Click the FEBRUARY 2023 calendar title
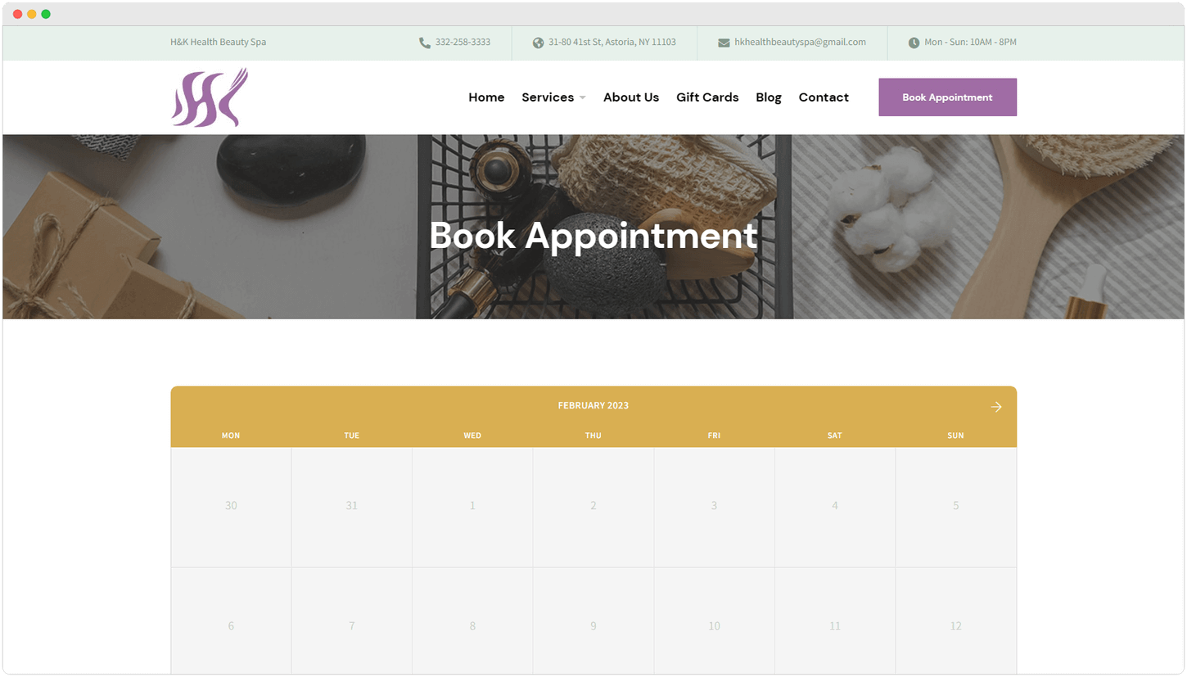1187x677 pixels. click(593, 405)
